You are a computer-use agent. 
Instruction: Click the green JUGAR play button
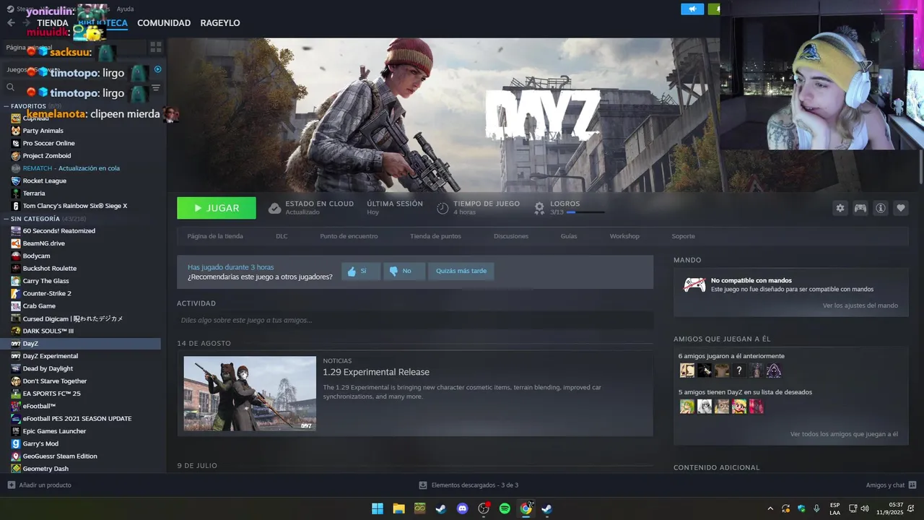pyautogui.click(x=217, y=208)
